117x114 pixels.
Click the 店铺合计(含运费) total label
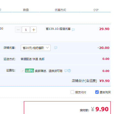tap(84, 81)
